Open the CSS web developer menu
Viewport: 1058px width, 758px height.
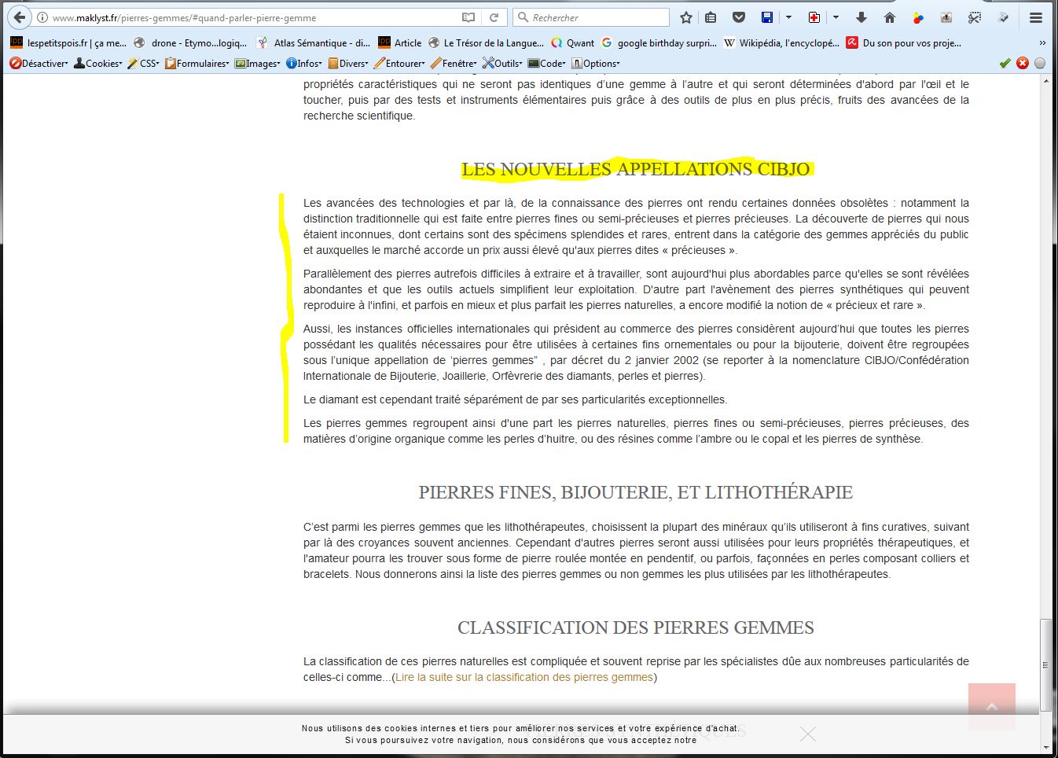144,63
